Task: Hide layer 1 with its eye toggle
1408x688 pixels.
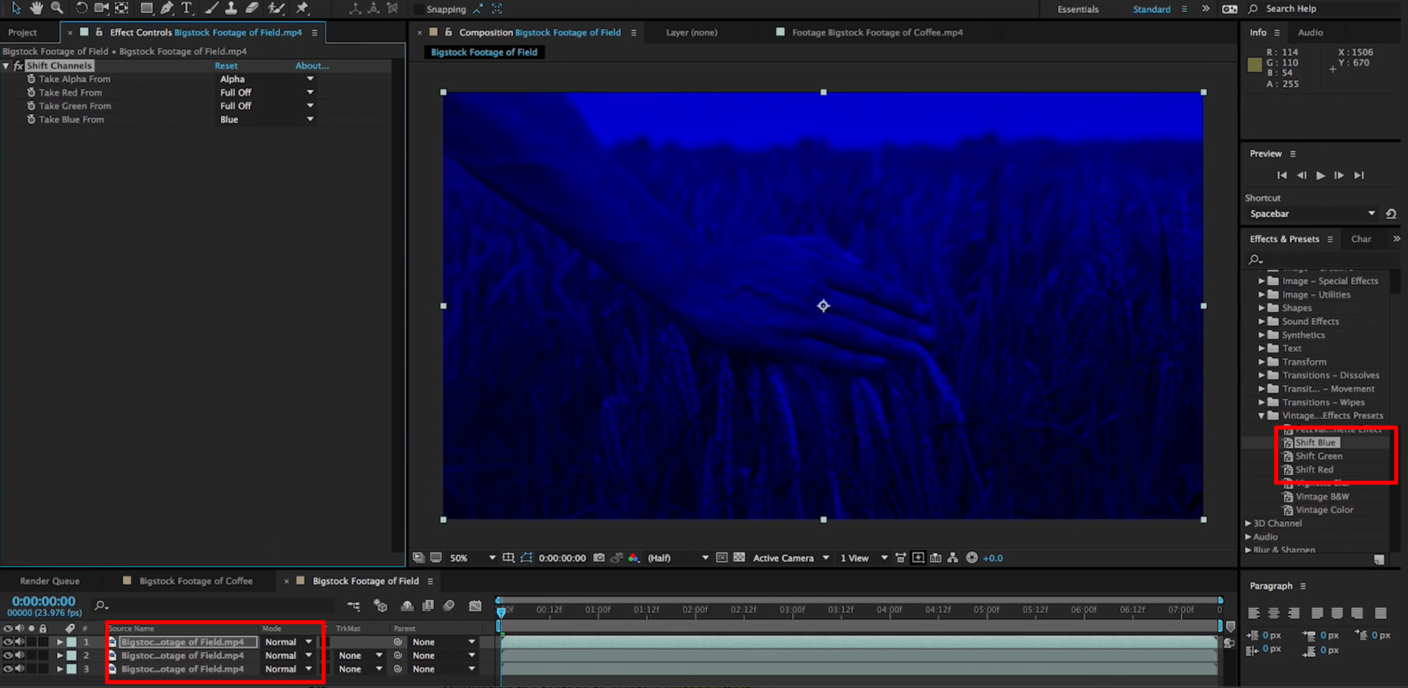Action: click(x=8, y=642)
